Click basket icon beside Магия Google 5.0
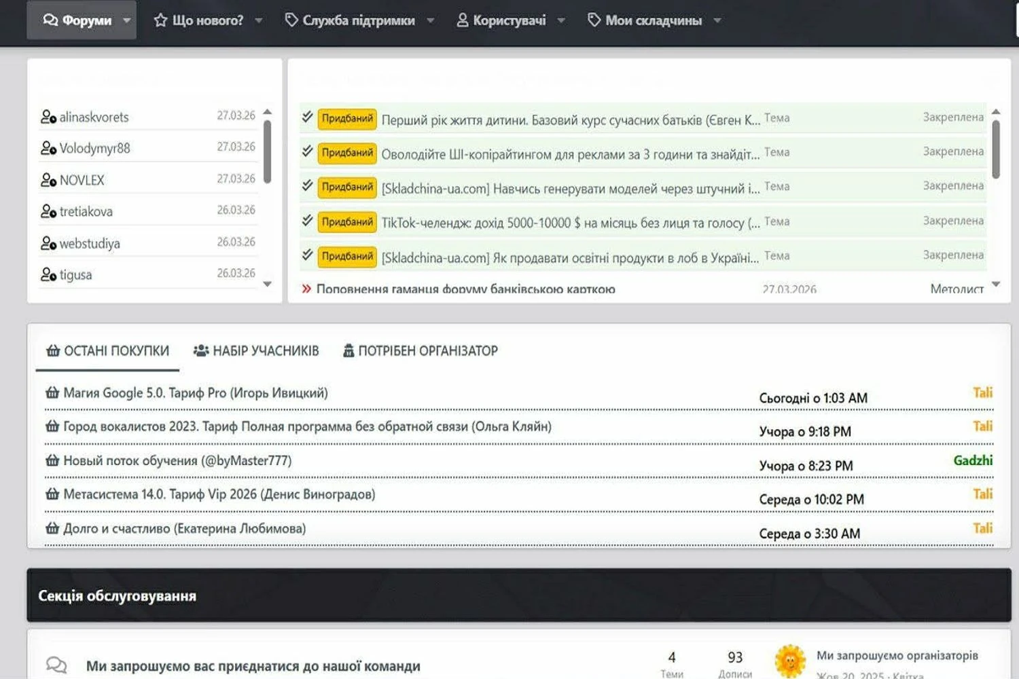 click(52, 392)
